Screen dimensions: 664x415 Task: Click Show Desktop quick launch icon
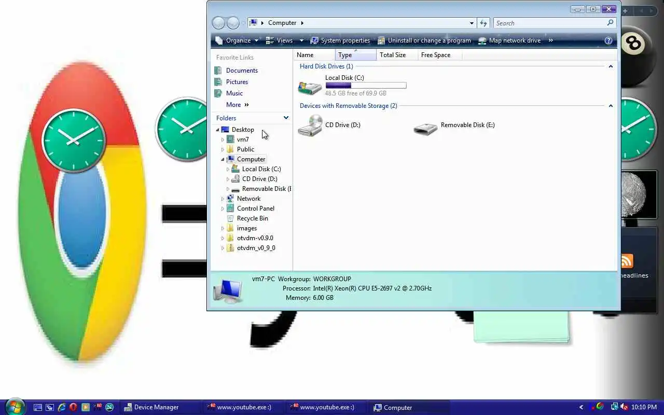(x=37, y=407)
